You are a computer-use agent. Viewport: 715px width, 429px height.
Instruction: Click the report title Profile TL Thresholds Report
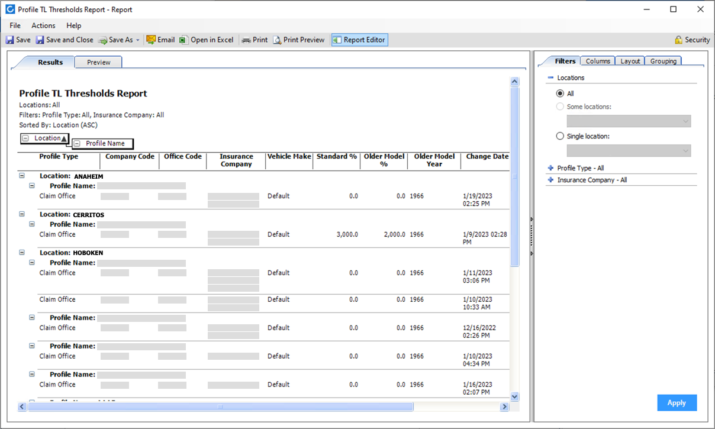click(83, 93)
